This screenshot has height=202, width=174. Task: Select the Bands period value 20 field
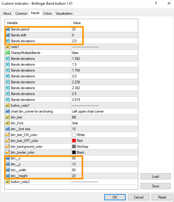coord(104,29)
